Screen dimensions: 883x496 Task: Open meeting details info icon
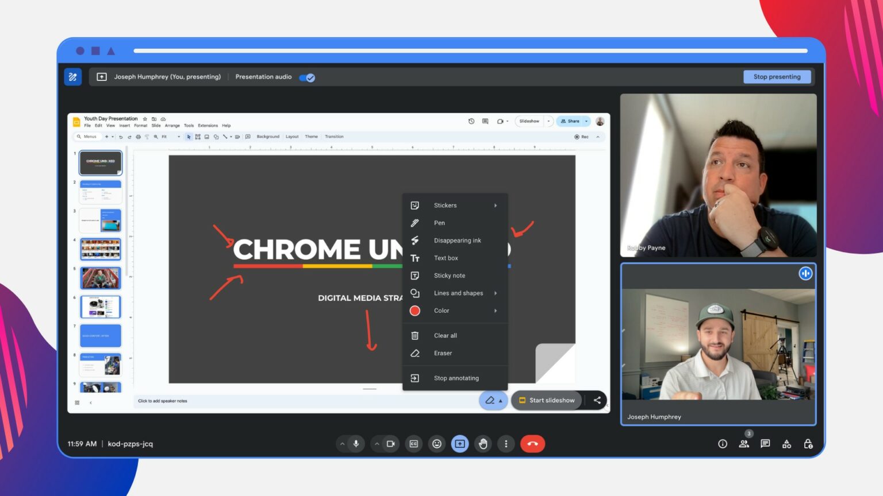[x=723, y=444]
